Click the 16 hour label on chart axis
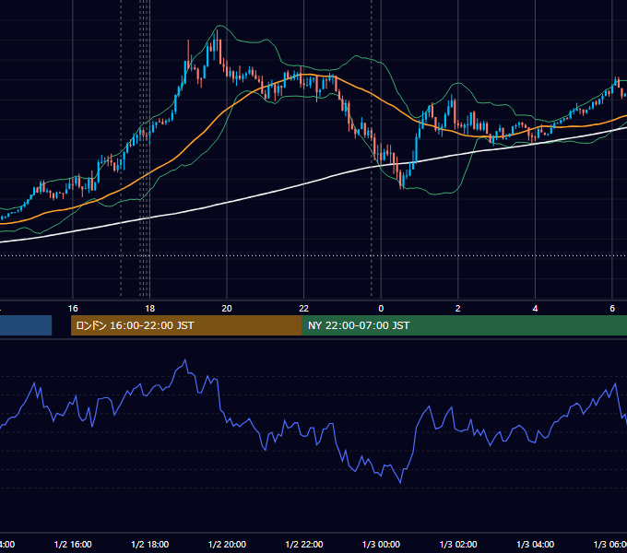 click(73, 309)
